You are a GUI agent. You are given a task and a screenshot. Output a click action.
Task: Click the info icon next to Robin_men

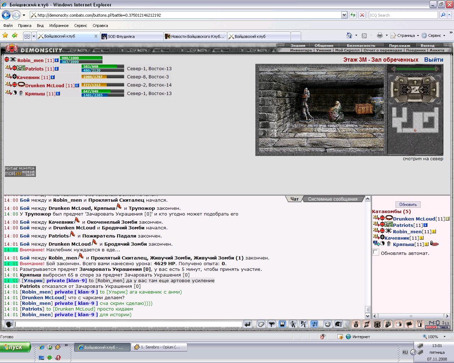[x=56, y=60]
